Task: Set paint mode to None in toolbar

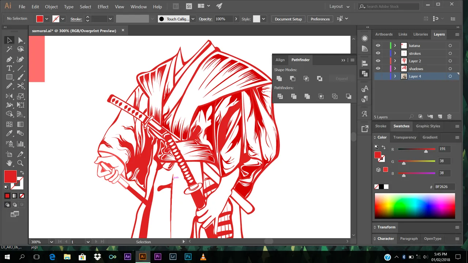Action: tap(22, 196)
